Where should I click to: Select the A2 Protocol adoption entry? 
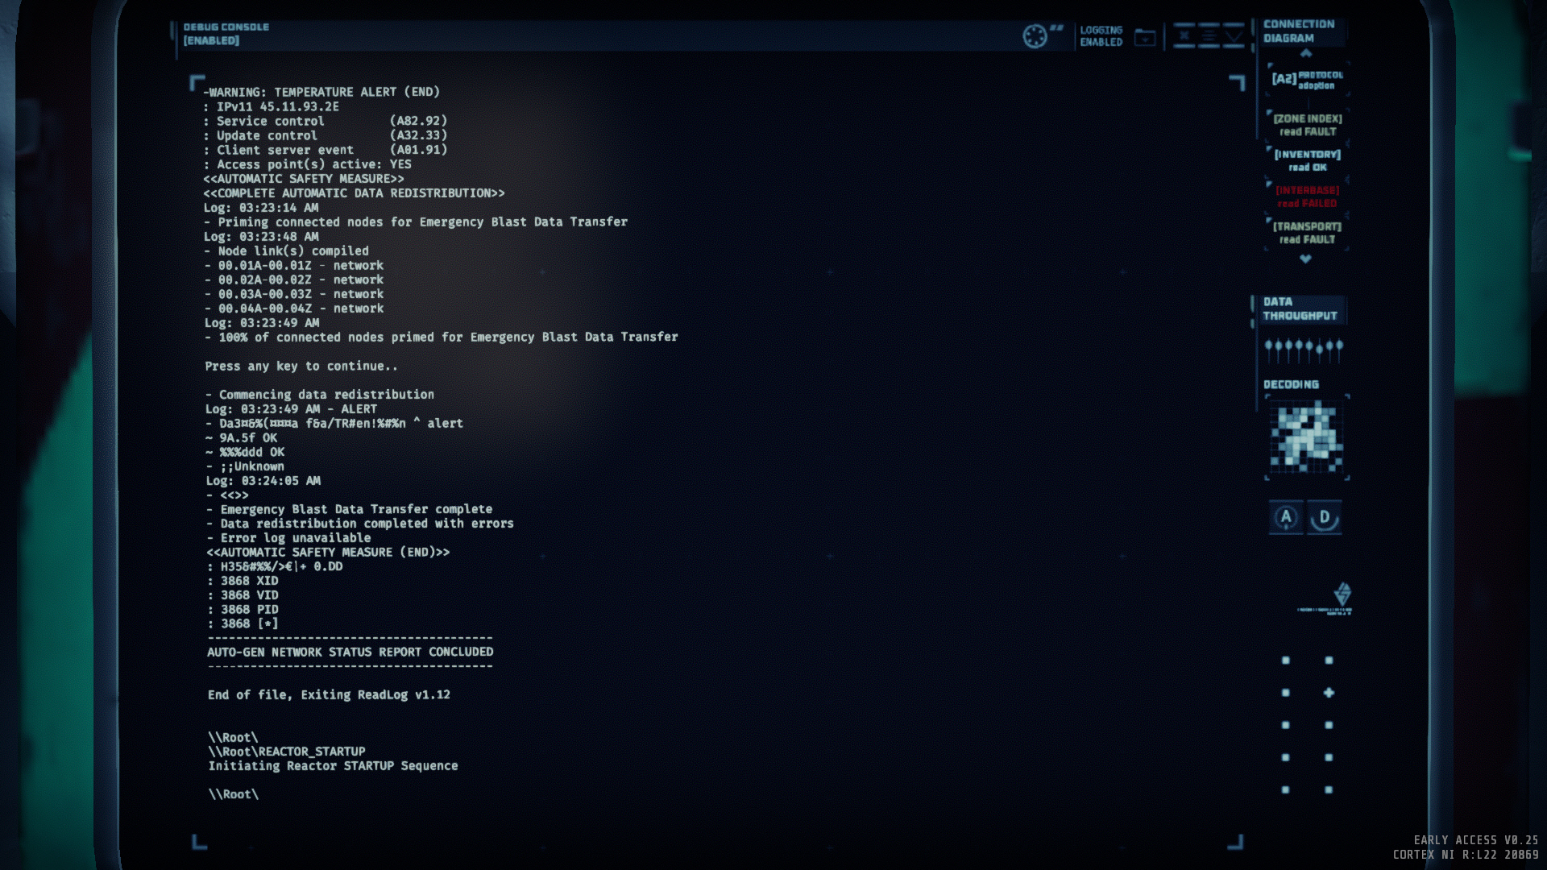1306,80
